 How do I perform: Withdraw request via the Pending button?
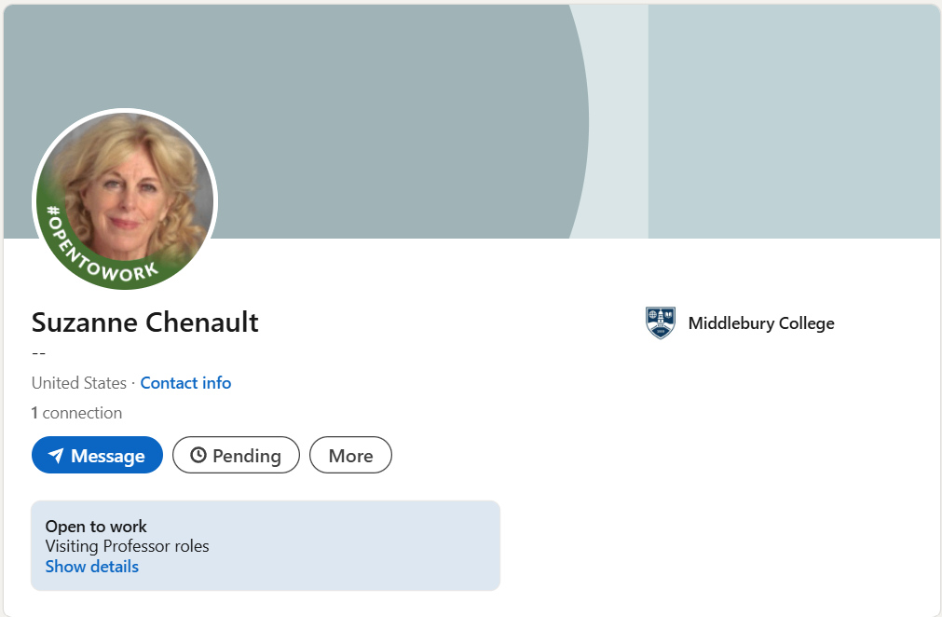click(236, 456)
